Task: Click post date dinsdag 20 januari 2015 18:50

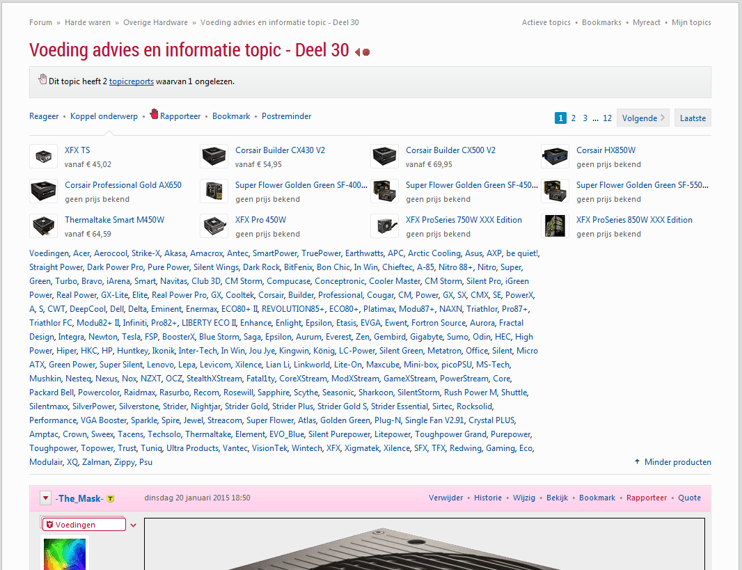Action: (x=197, y=498)
